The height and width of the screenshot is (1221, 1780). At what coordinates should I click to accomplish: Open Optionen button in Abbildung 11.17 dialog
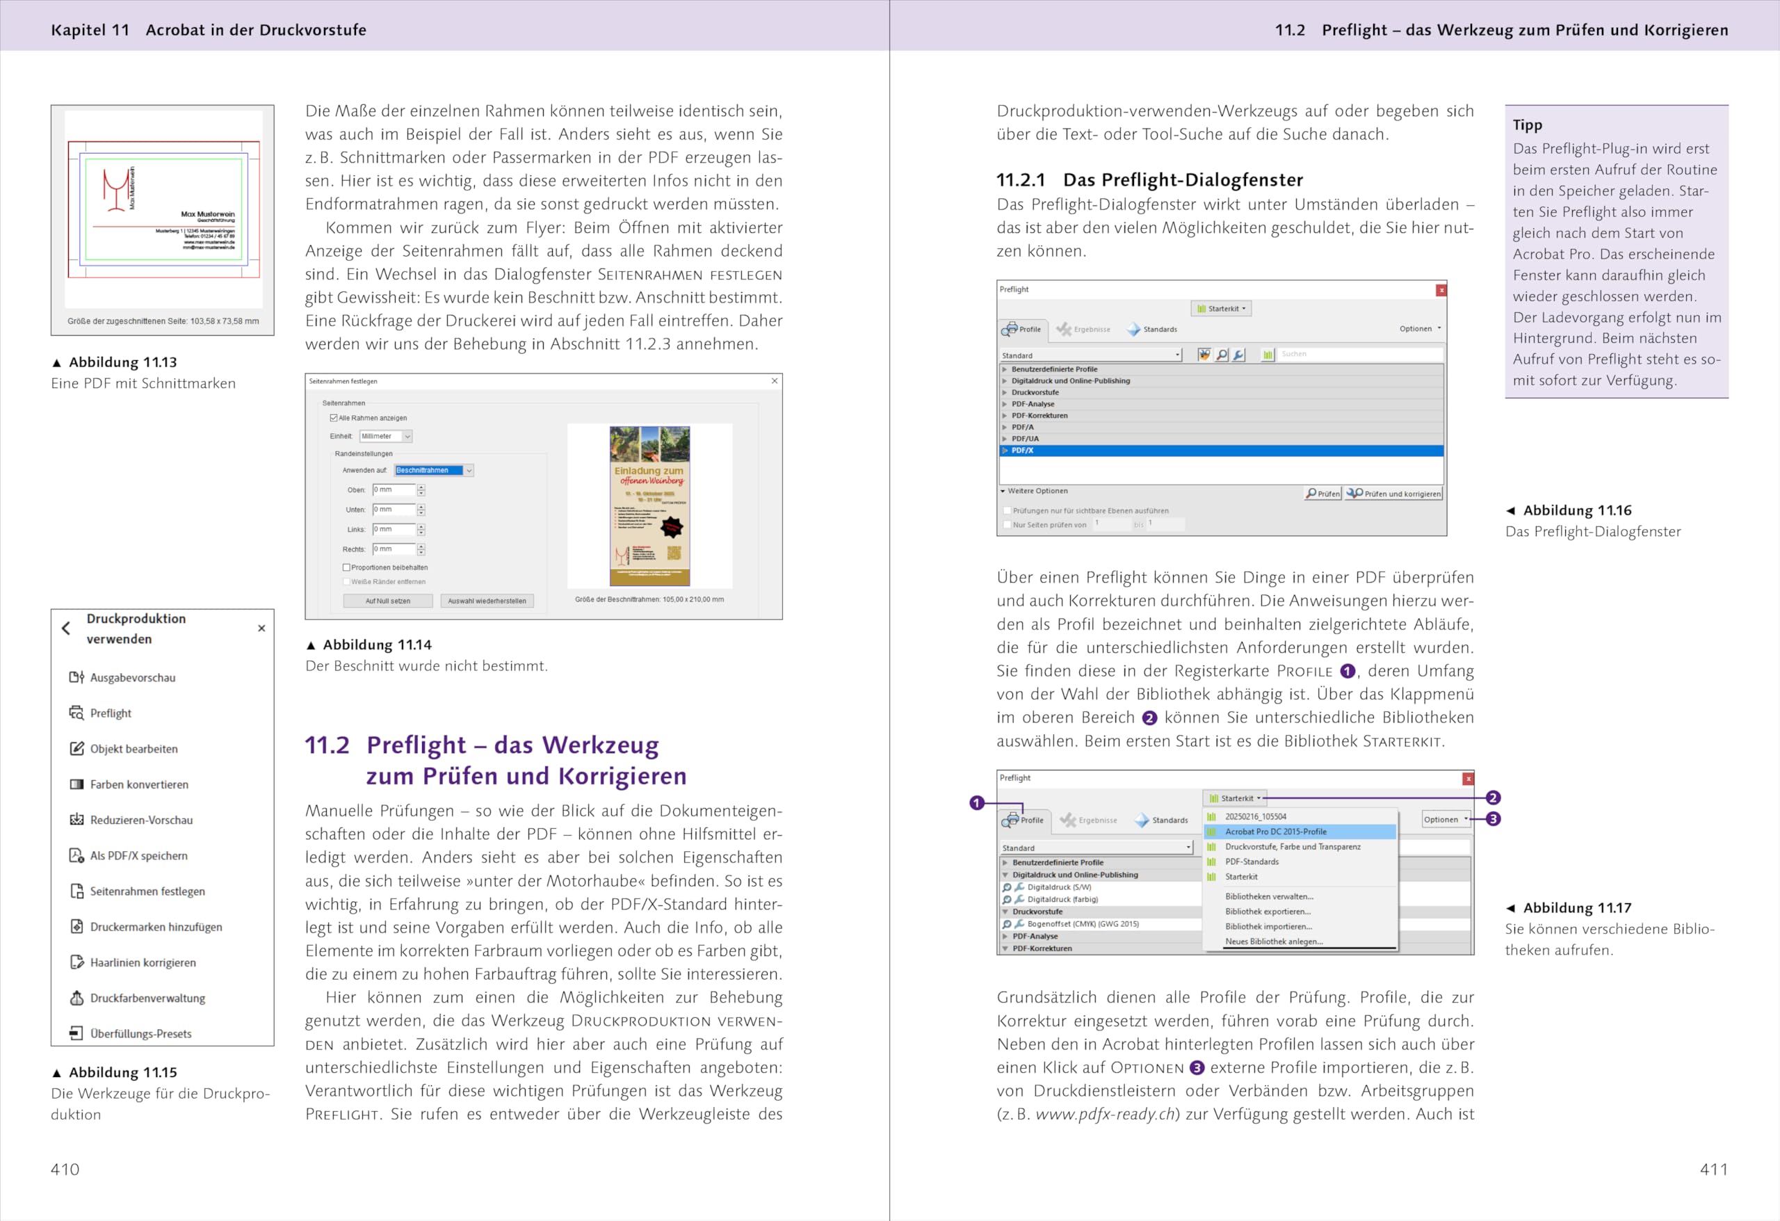[x=1446, y=820]
